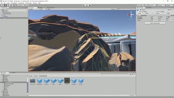Start Play mode with the Play button
174x98 pixels.
point(84,5)
